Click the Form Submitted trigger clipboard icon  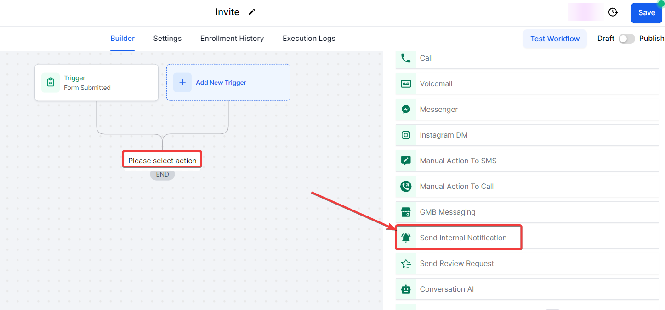pos(51,83)
